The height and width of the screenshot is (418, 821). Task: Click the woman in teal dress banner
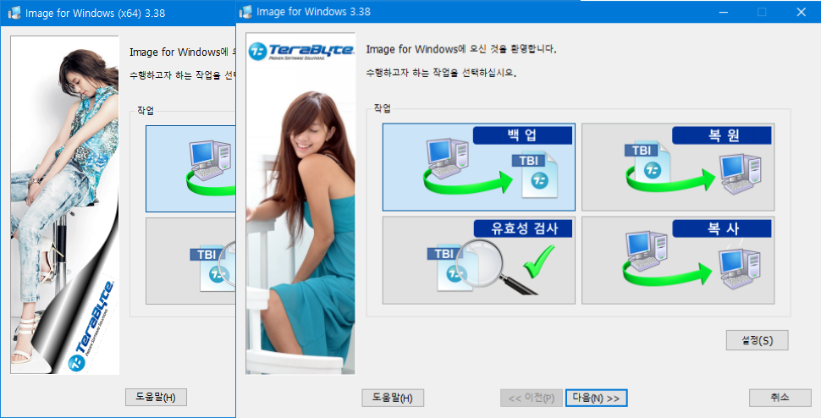click(300, 204)
